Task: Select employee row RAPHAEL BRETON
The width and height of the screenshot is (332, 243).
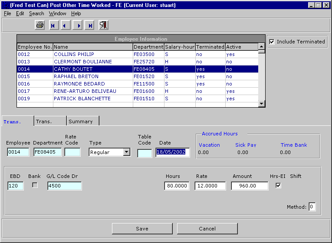Action: pos(69,76)
